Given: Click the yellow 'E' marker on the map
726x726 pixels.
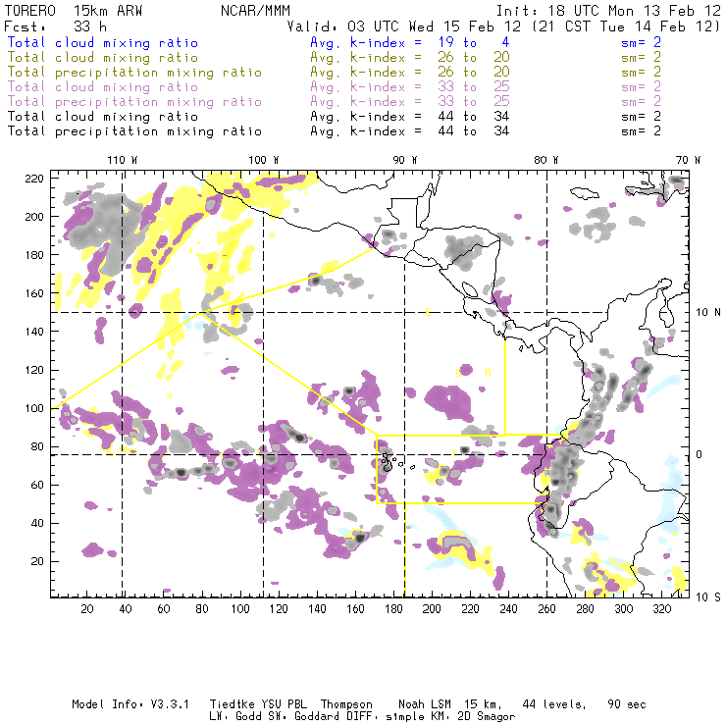Looking at the screenshot, I should [x=428, y=313].
